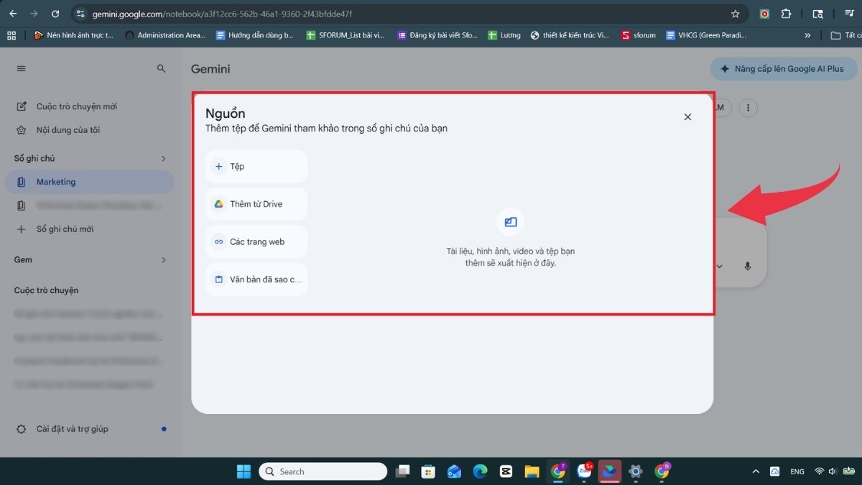Click the Gemini sidebar search icon

(162, 68)
